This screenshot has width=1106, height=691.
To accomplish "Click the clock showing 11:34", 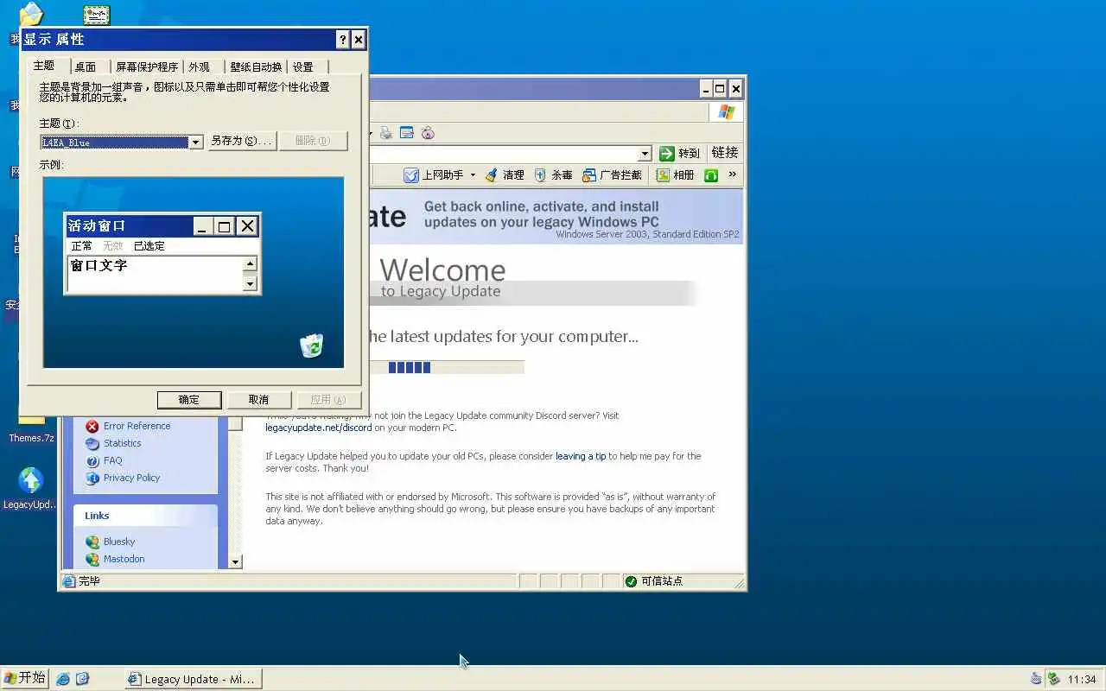I will (x=1082, y=679).
